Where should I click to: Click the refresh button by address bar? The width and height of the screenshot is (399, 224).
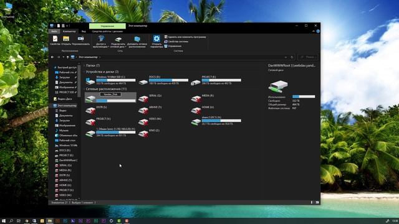click(x=292, y=57)
